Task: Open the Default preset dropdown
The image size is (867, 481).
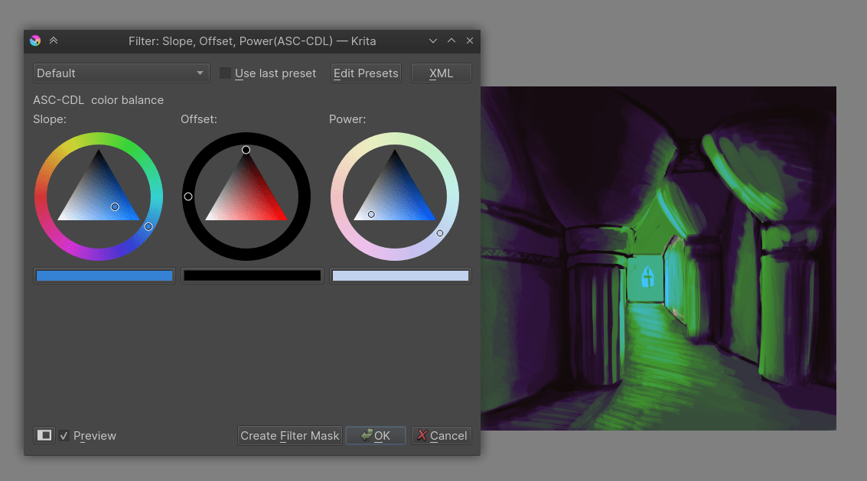Action: click(121, 73)
